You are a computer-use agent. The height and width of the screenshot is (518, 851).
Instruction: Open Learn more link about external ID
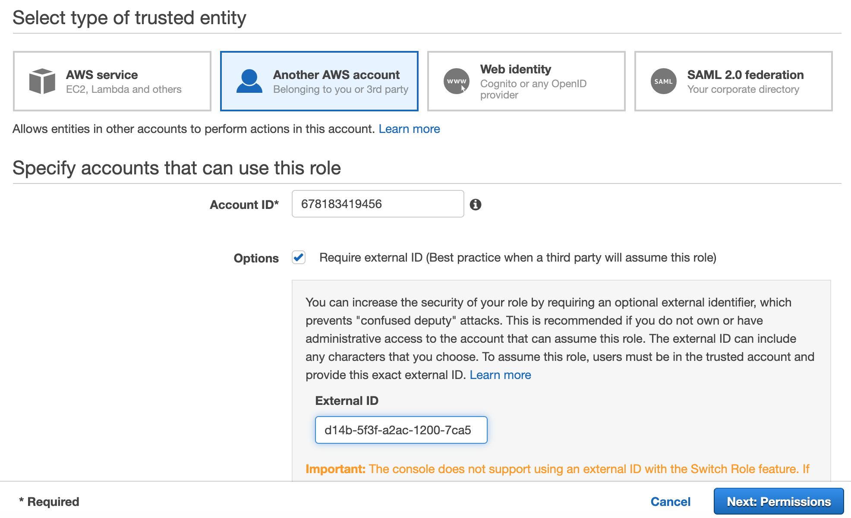(x=500, y=375)
